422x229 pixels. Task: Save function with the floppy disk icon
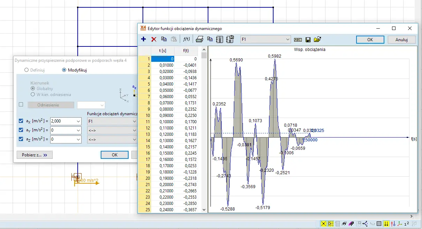[308, 40]
